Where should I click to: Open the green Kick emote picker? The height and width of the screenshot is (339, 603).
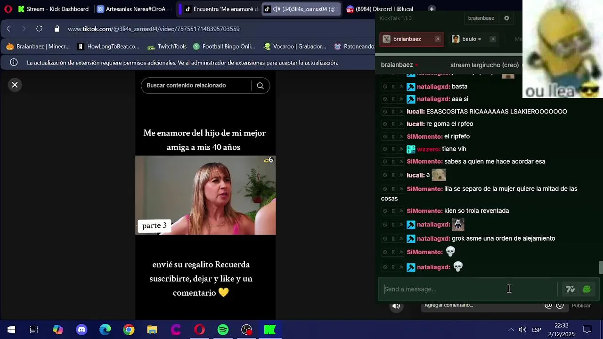click(x=587, y=289)
